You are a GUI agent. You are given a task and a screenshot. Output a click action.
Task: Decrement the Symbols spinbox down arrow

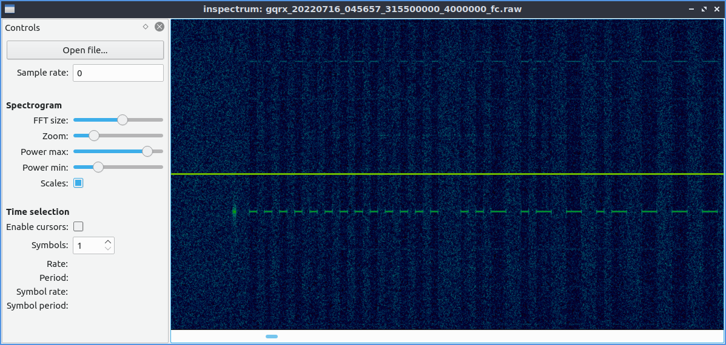(108, 249)
